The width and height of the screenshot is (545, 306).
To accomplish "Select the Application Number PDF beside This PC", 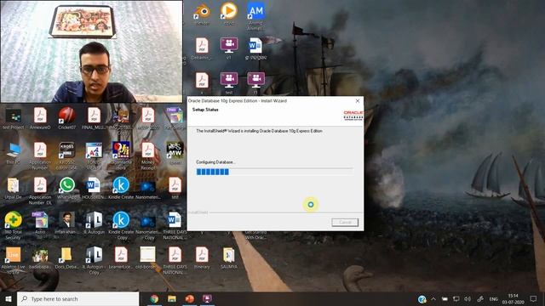I will pos(40,156).
